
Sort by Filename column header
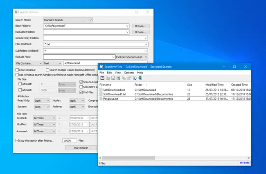point(115,85)
